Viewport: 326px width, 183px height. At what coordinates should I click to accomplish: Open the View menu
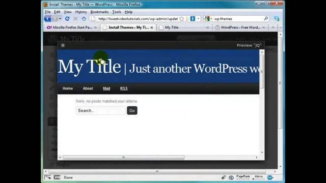68,12
